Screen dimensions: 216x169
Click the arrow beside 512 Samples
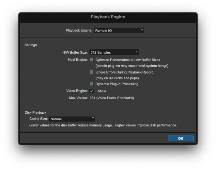pyautogui.click(x=137, y=52)
